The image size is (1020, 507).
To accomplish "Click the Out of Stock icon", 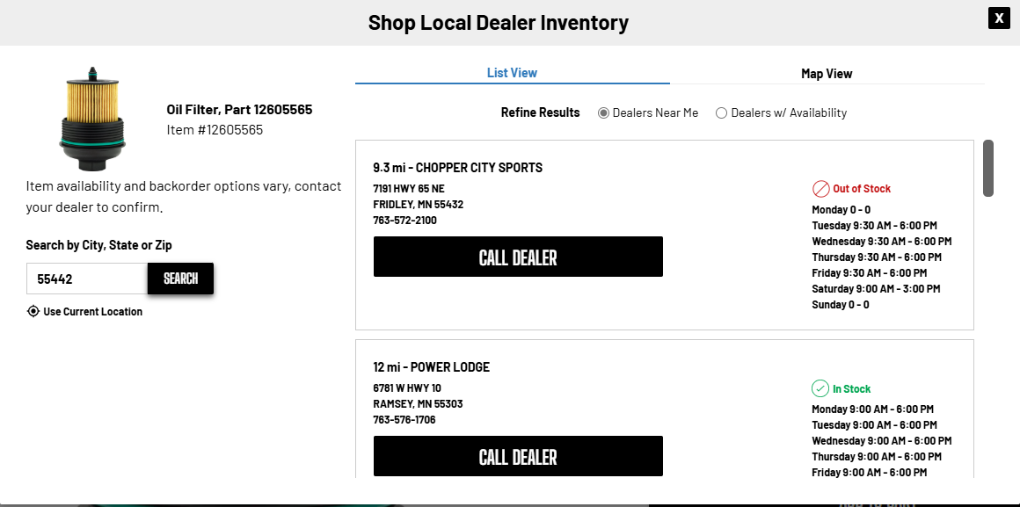I will [x=820, y=189].
